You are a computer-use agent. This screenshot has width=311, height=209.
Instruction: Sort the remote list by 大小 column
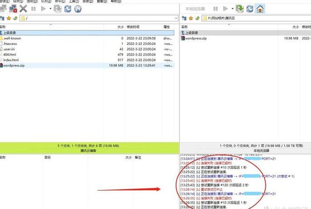tap(120, 27)
